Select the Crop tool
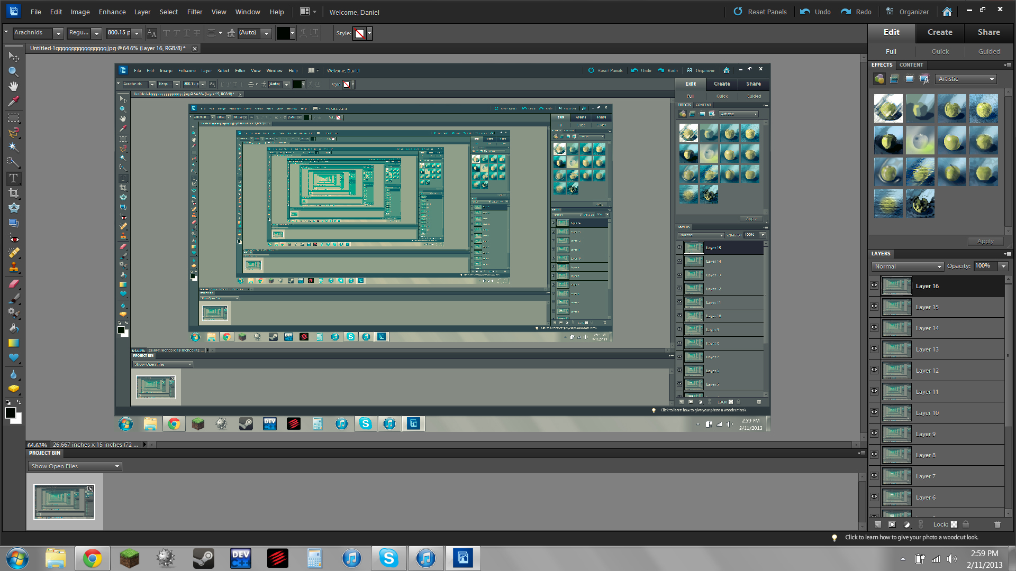The height and width of the screenshot is (571, 1016). pos(14,193)
